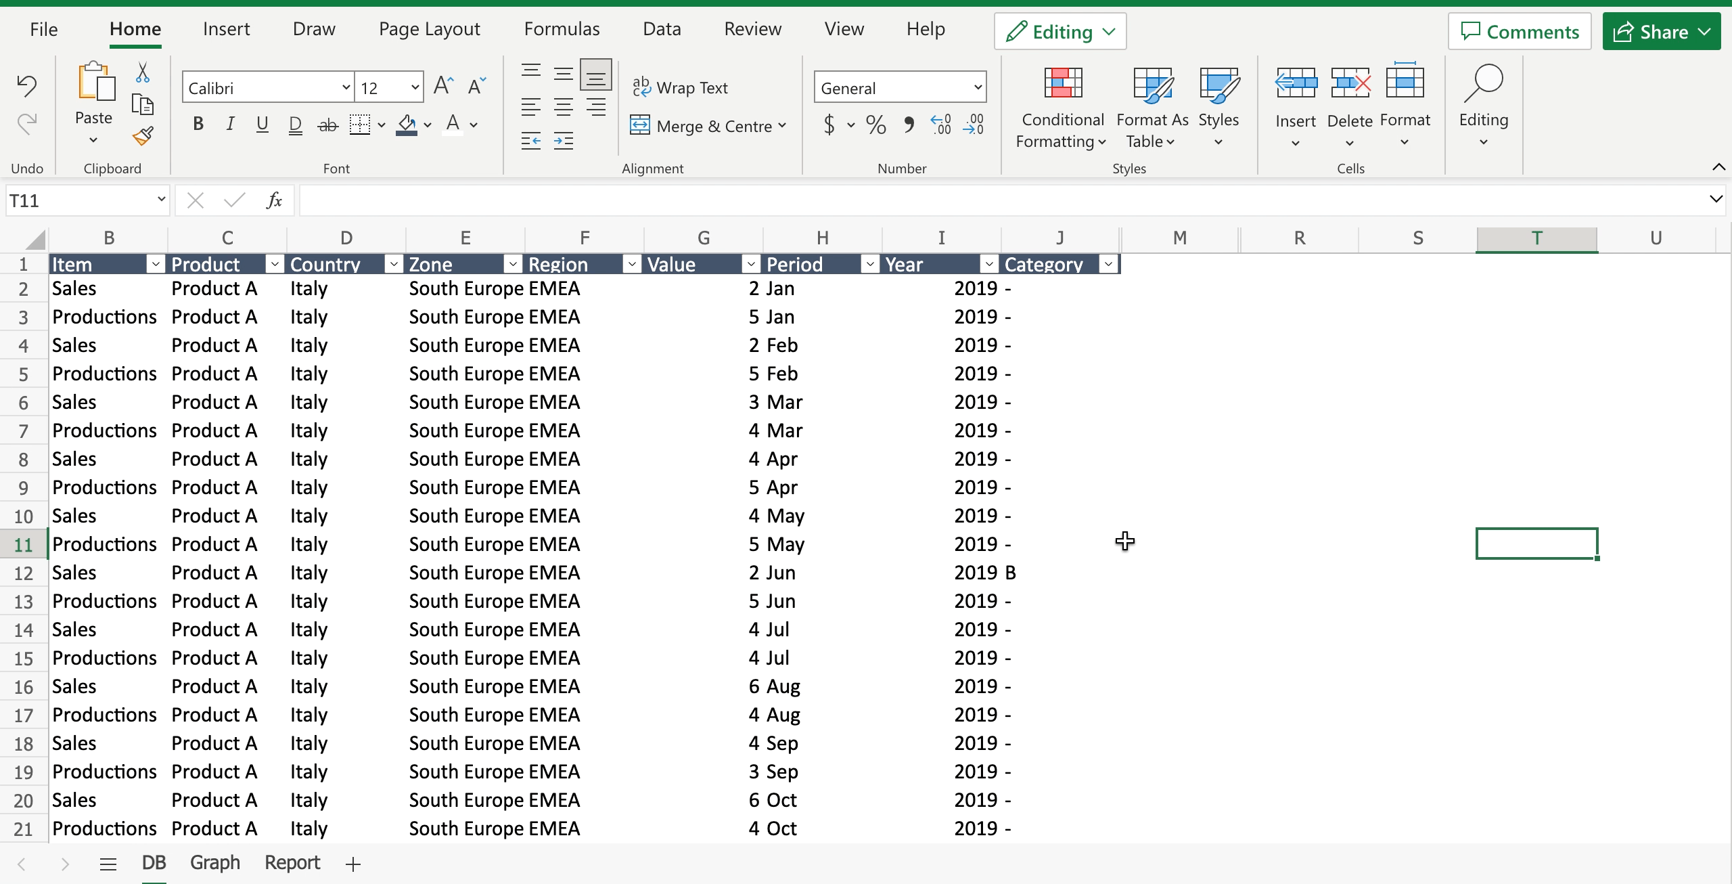Open the Conditional Formatting menu
The image size is (1732, 884).
coord(1062,108)
